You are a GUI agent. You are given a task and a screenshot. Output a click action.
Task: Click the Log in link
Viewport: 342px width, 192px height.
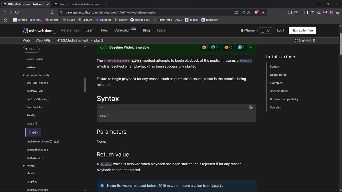(x=281, y=30)
